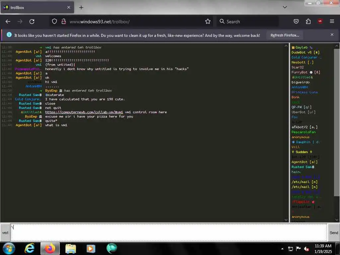Open the tracking protection shield icon
Image resolution: width=340 pixels, height=255 pixels.
pyautogui.click(x=54, y=21)
